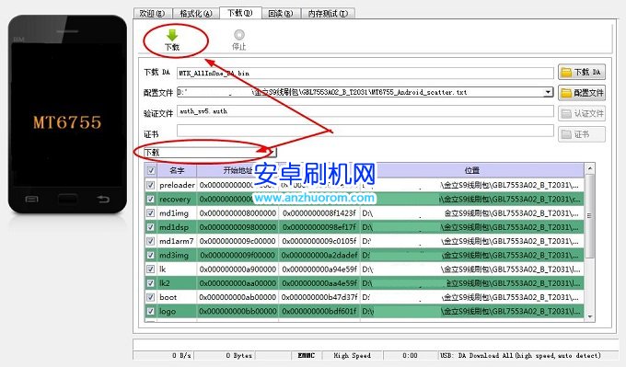Click the USB DA Download All status text
Image resolution: width=626 pixels, height=367 pixels.
[520, 355]
